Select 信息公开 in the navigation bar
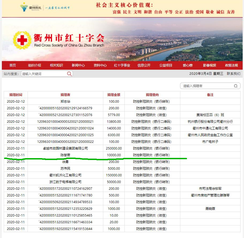The height and width of the screenshot is (238, 244). [x=144, y=65]
